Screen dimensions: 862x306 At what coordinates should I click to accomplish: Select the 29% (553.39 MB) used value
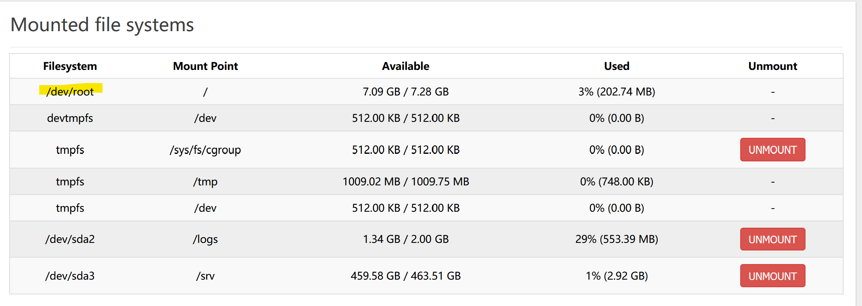coord(616,239)
